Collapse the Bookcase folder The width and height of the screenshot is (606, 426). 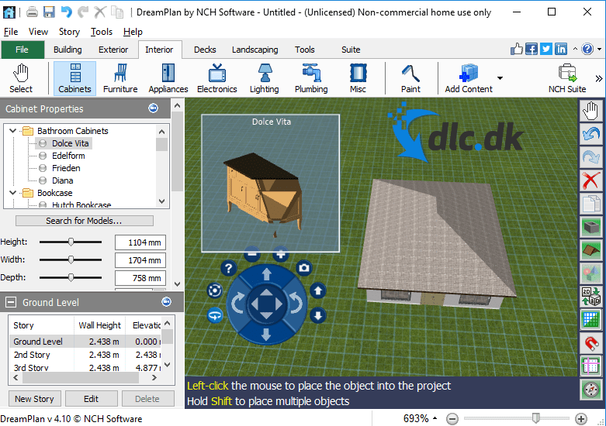[x=12, y=193]
